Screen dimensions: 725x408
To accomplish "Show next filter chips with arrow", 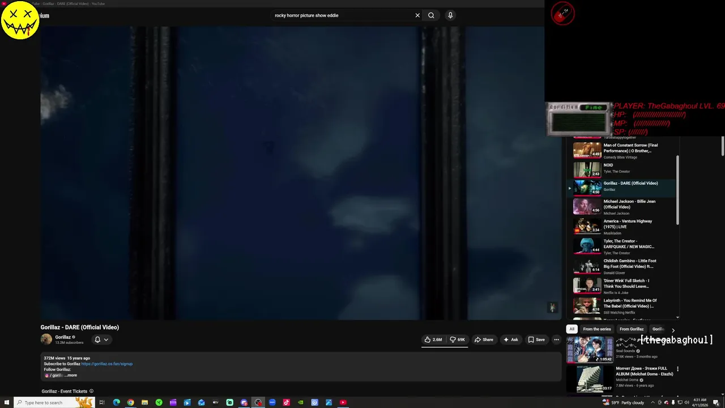I will pyautogui.click(x=673, y=330).
